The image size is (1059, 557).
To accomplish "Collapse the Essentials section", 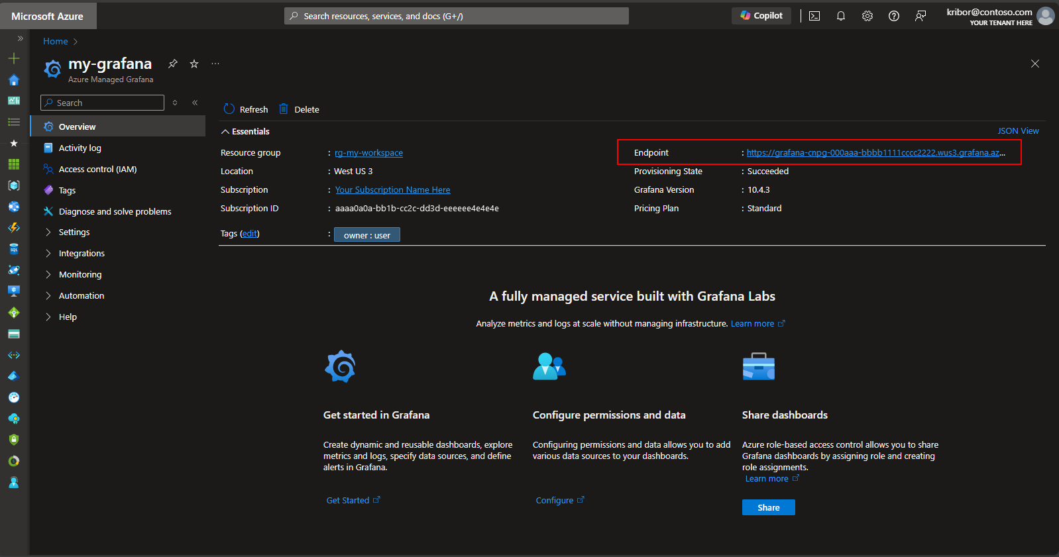I will coord(245,131).
